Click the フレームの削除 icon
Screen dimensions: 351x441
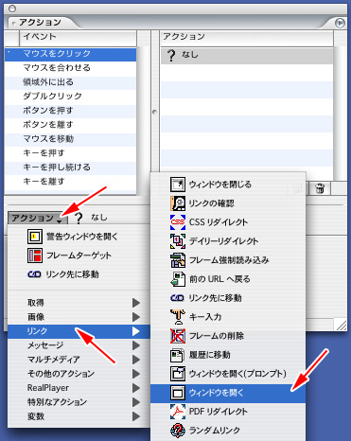pos(178,336)
